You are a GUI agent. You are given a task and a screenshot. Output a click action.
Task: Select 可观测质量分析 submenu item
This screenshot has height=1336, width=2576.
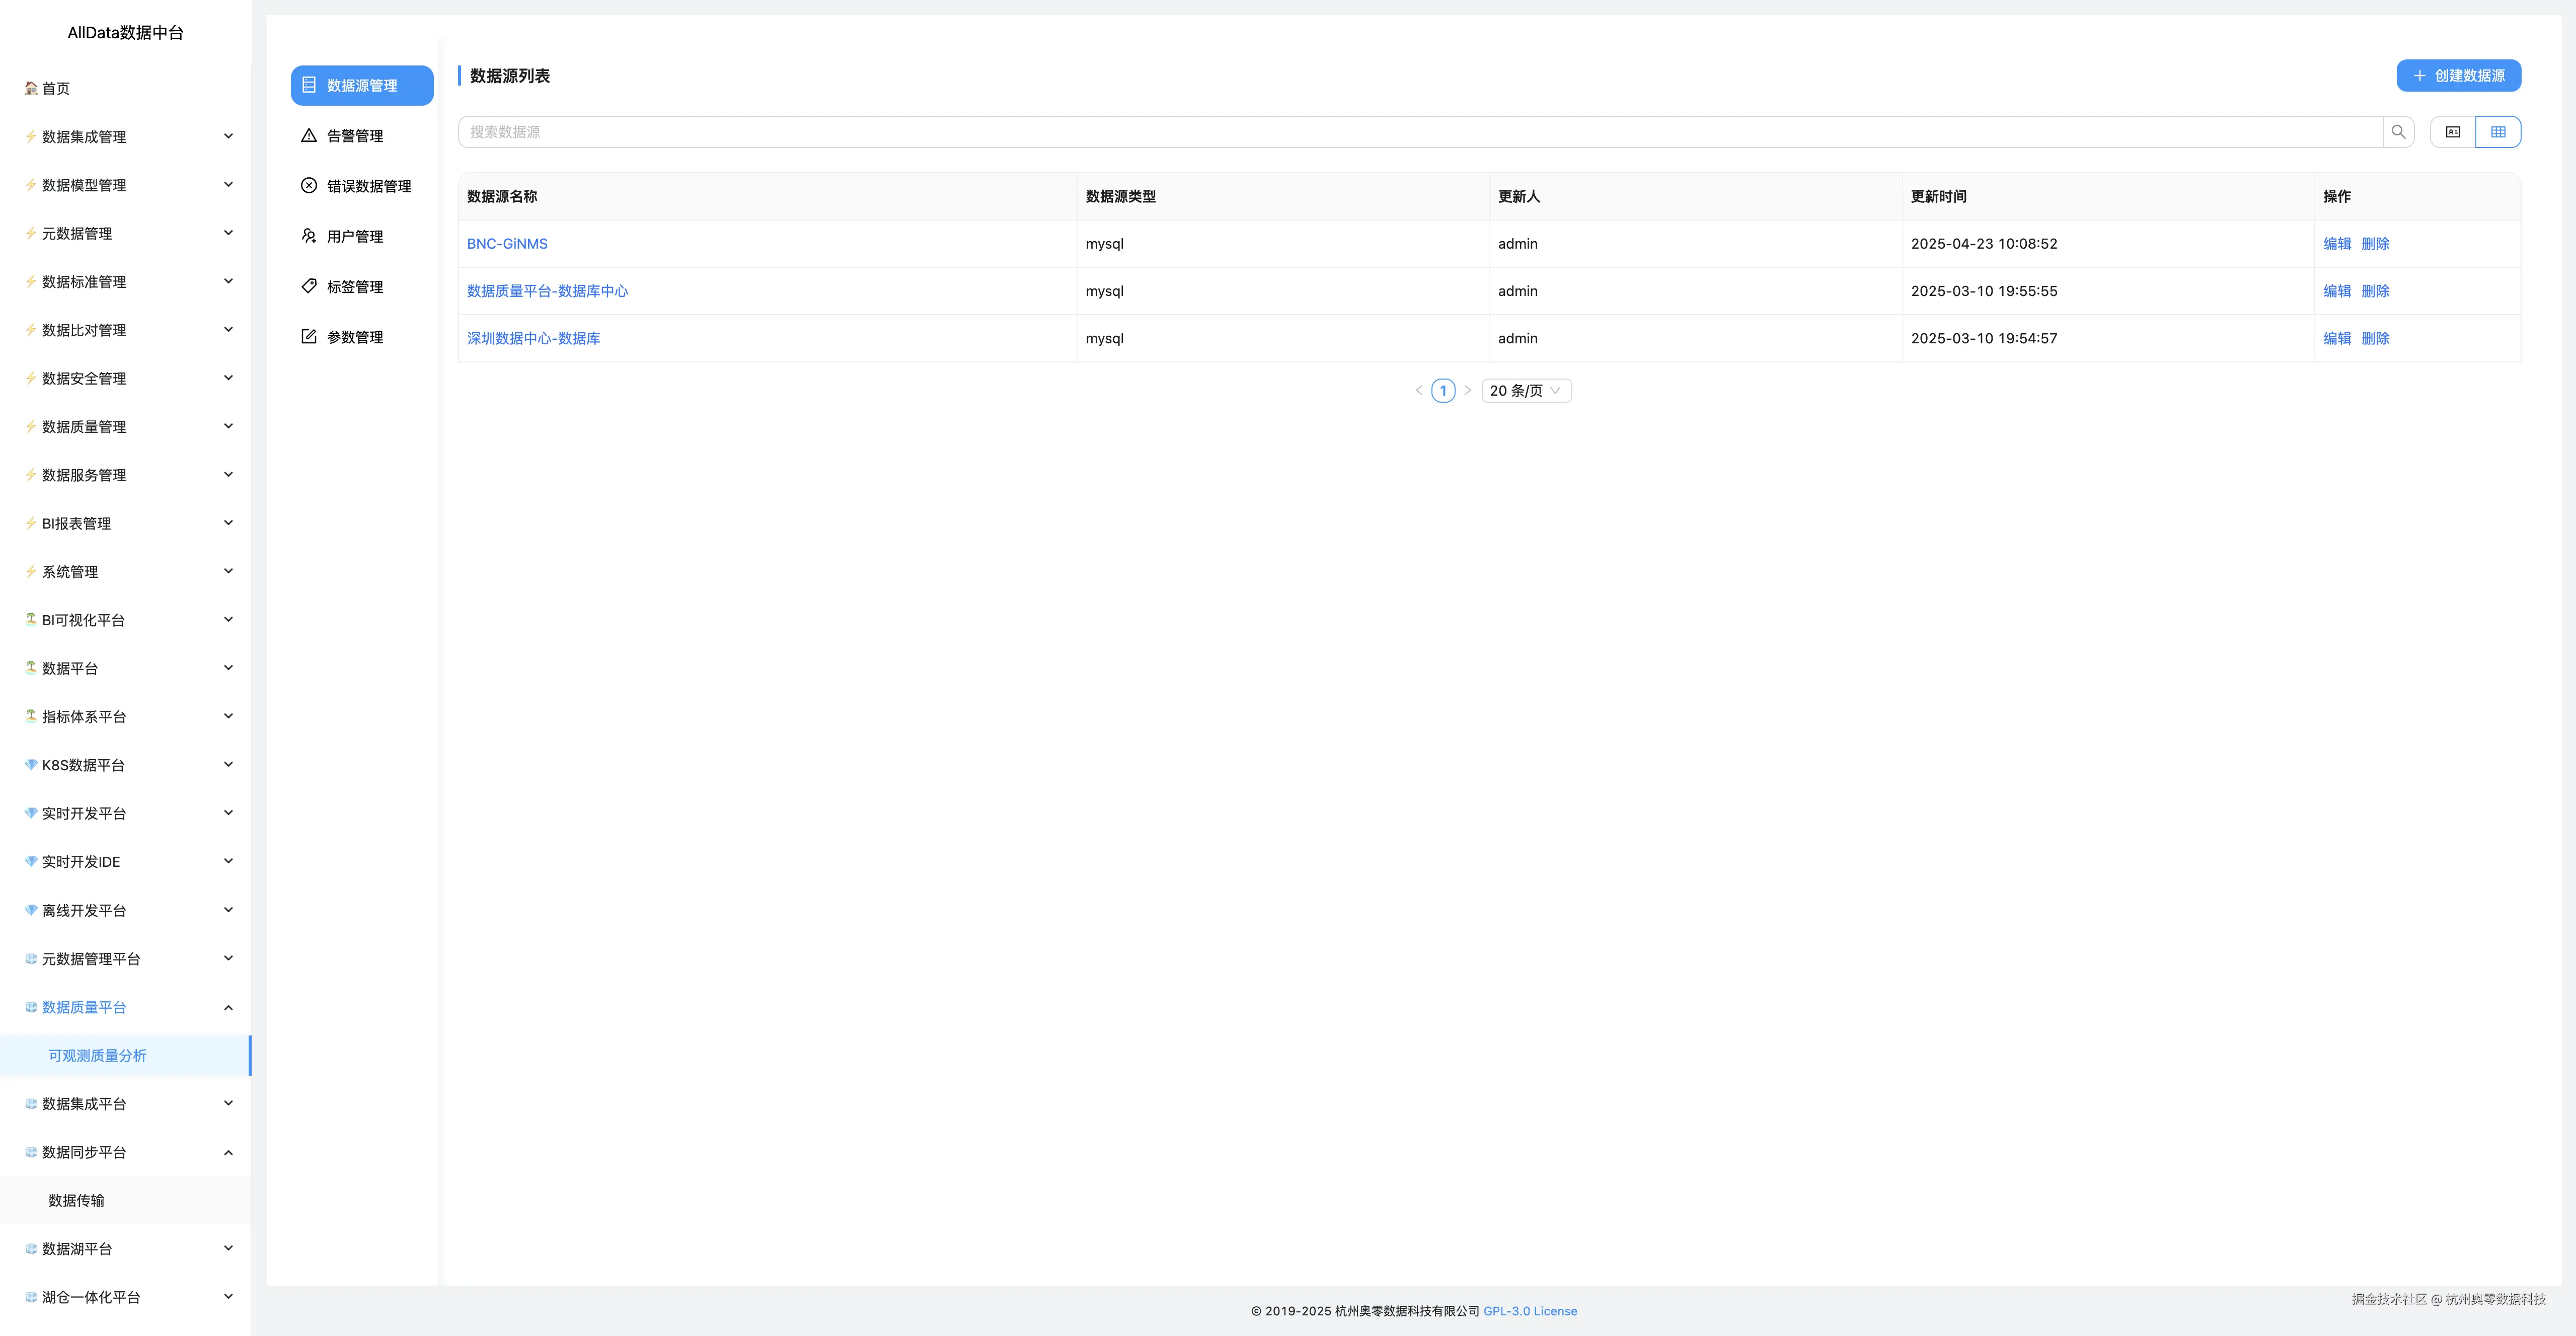tap(97, 1056)
